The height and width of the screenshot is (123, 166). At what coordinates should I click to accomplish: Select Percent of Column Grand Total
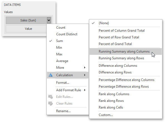[x=126, y=31]
